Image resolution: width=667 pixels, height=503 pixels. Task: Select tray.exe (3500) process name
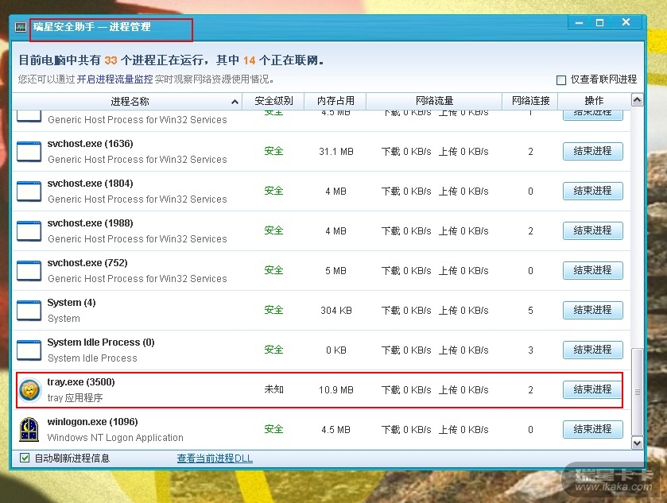tap(81, 382)
